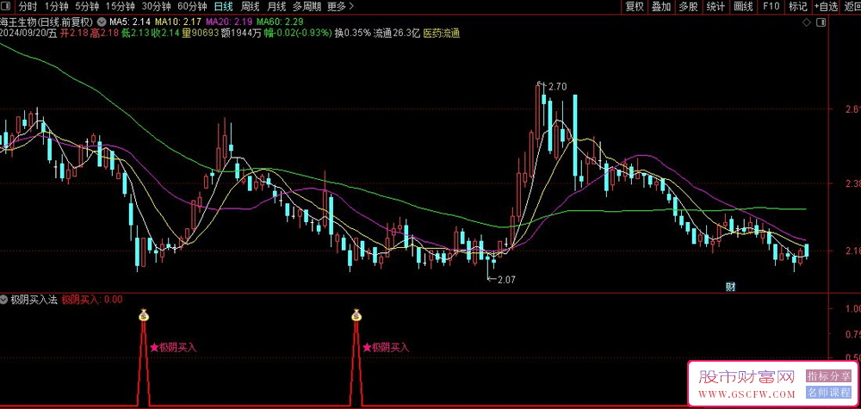
Task: Click the MA5: 2.14 value
Action: pyautogui.click(x=130, y=22)
